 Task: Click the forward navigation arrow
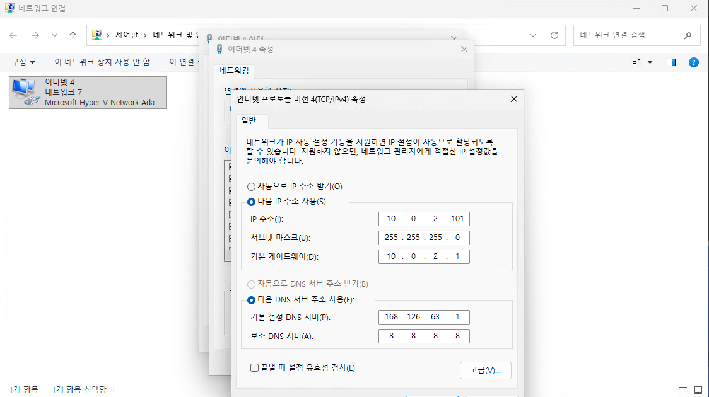click(35, 35)
